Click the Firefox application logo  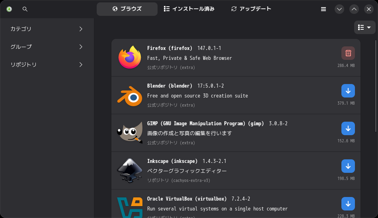pos(130,57)
